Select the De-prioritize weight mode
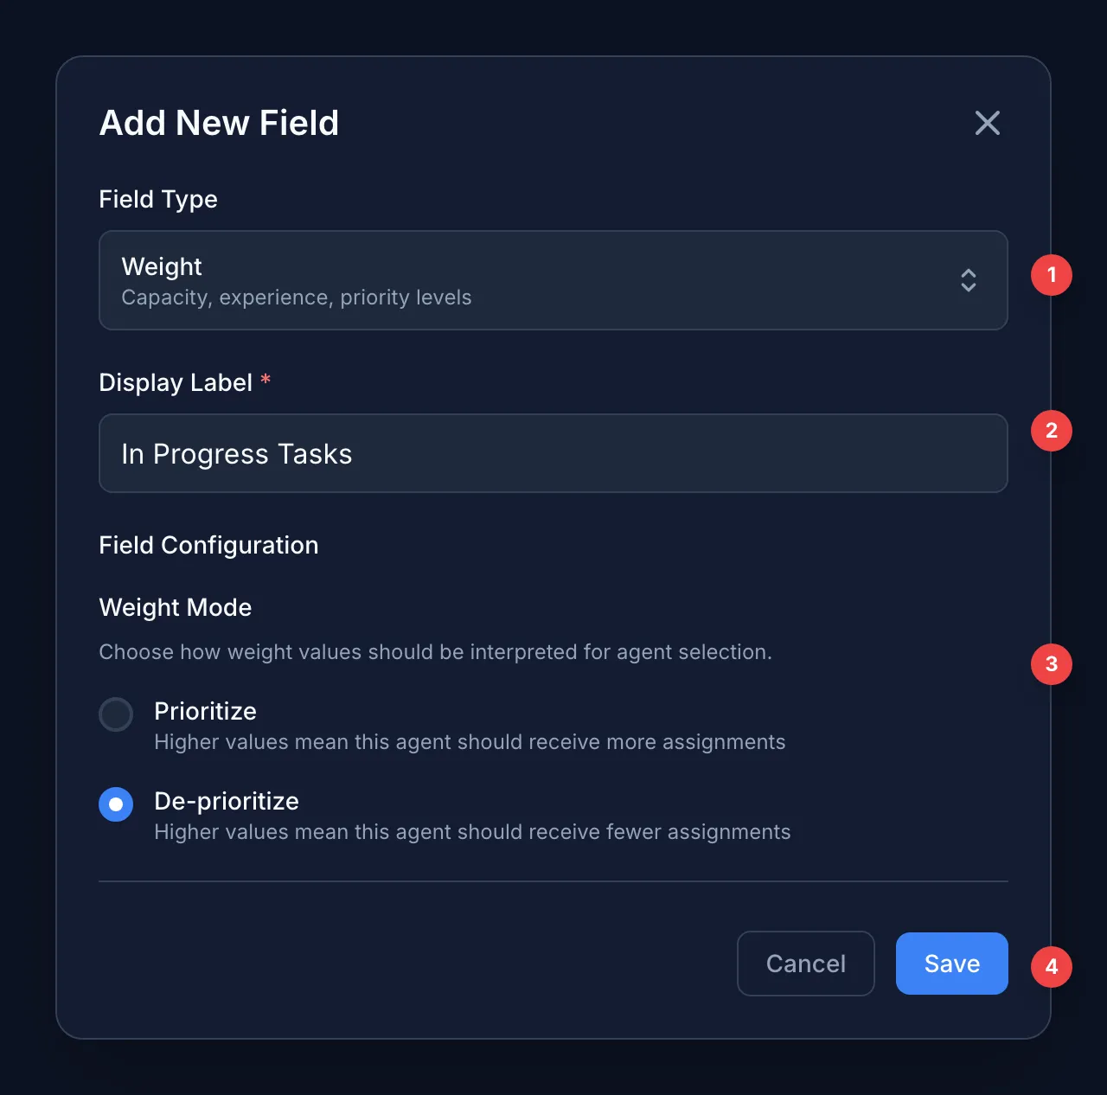This screenshot has width=1107, height=1095. tap(115, 804)
